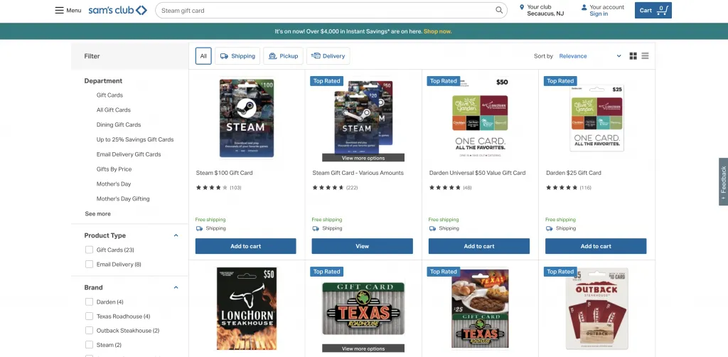Image resolution: width=728 pixels, height=357 pixels.
Task: Check the Darden (4) brand checkbox
Action: click(x=89, y=302)
